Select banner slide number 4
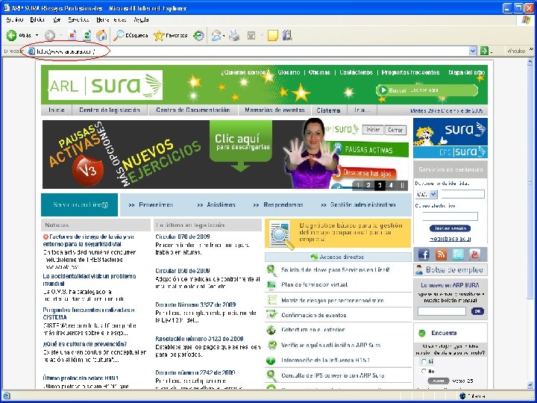537x403 pixels. 391,185
